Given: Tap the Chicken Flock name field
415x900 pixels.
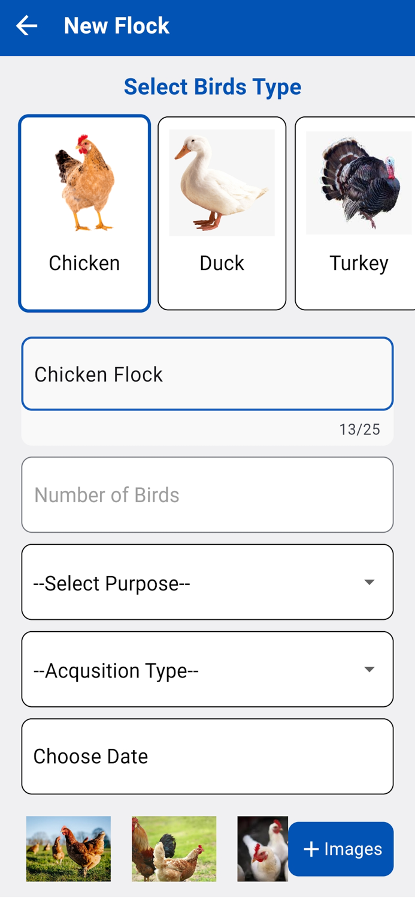Looking at the screenshot, I should click(x=207, y=373).
